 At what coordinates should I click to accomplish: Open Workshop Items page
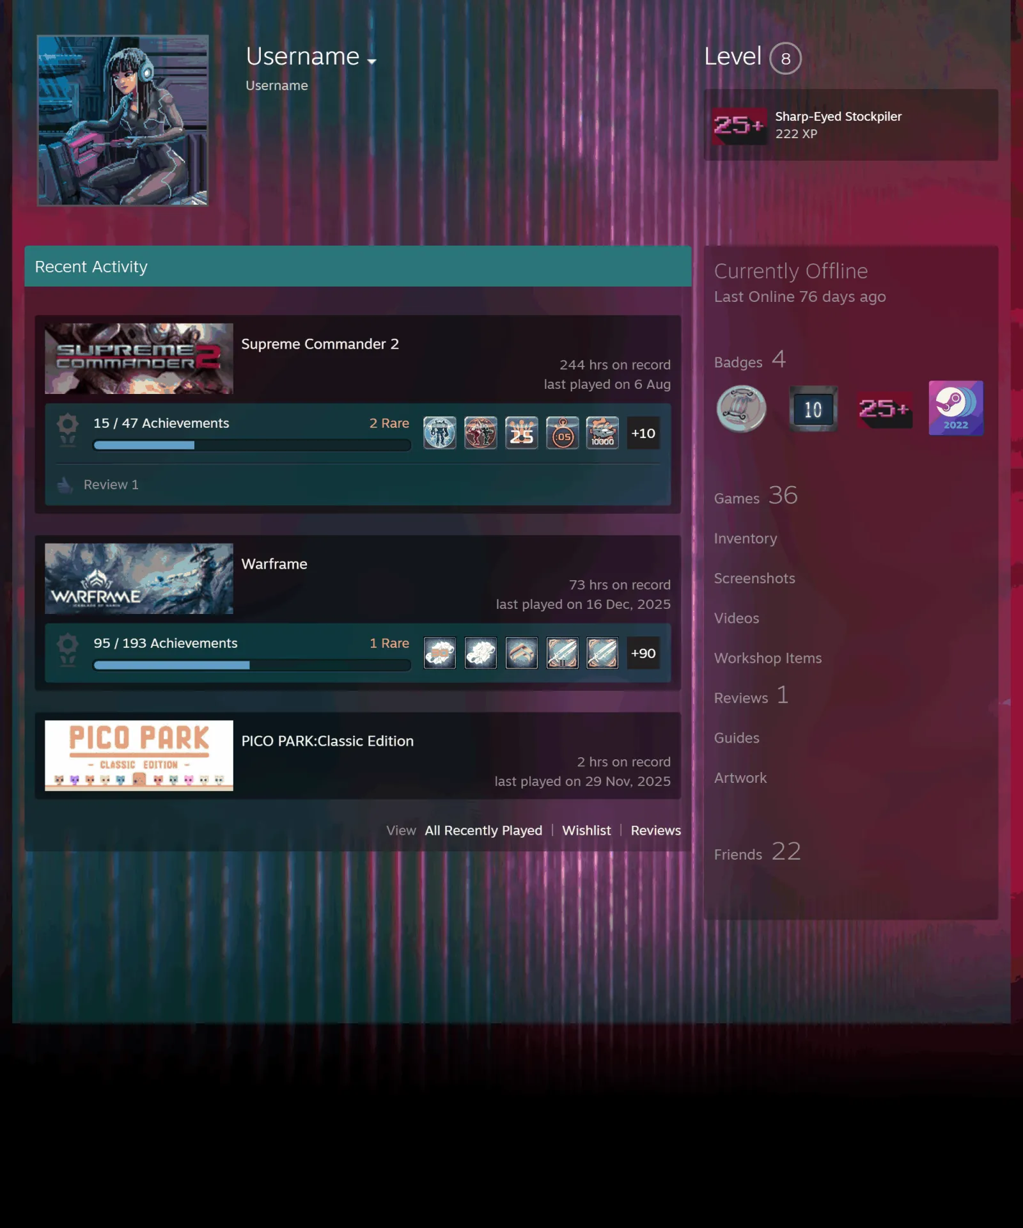[x=768, y=658]
